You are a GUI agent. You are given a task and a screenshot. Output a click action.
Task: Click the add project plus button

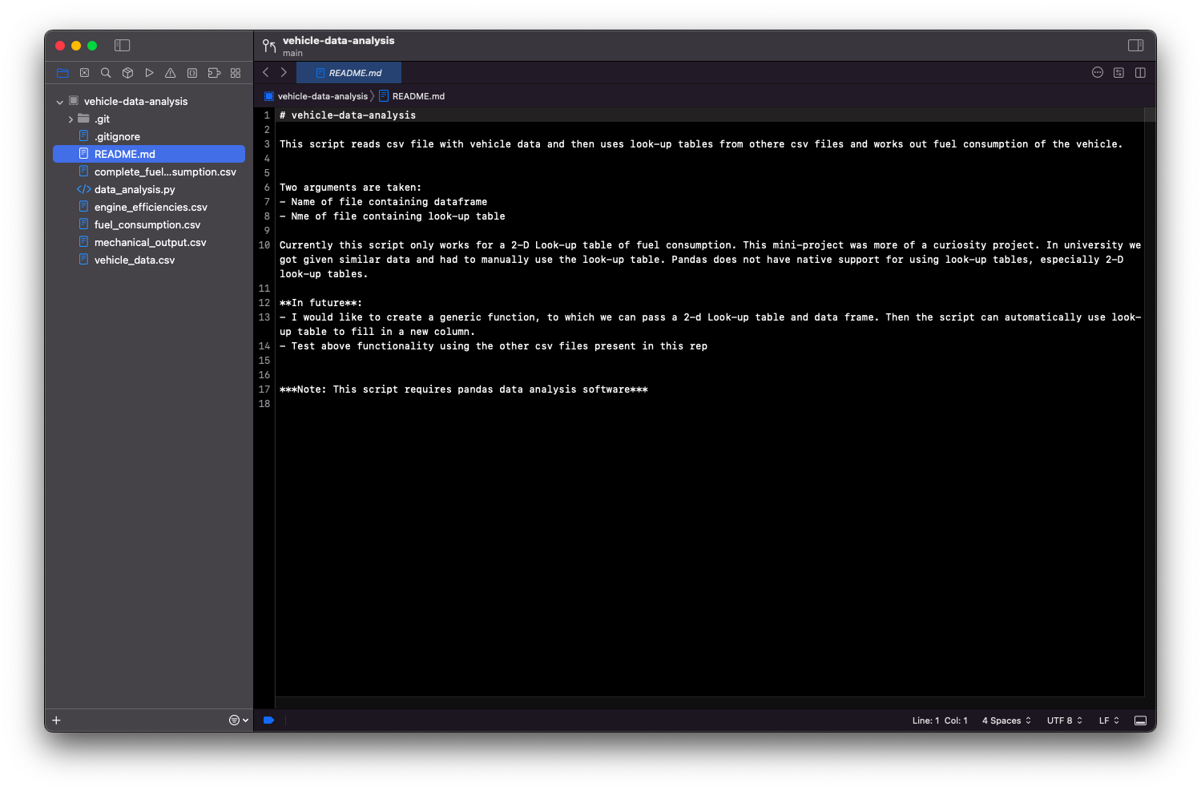(55, 720)
